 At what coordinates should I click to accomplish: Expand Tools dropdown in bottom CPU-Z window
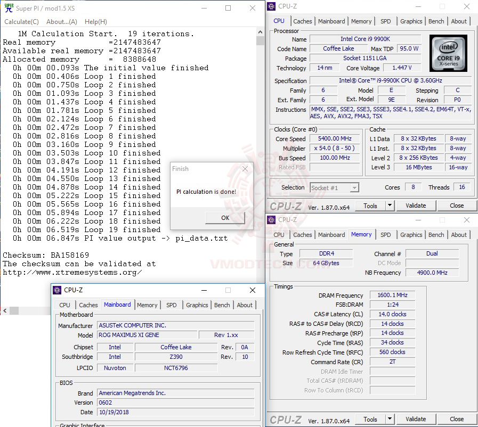click(388, 419)
